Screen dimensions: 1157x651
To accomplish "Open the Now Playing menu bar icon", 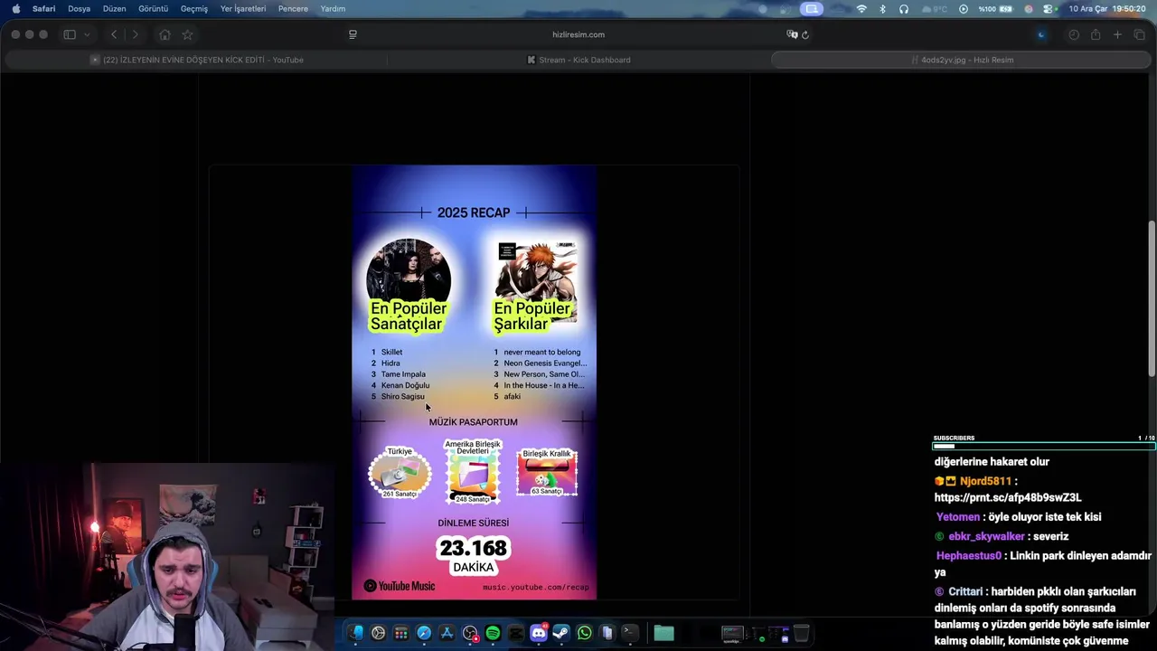I will tap(964, 9).
